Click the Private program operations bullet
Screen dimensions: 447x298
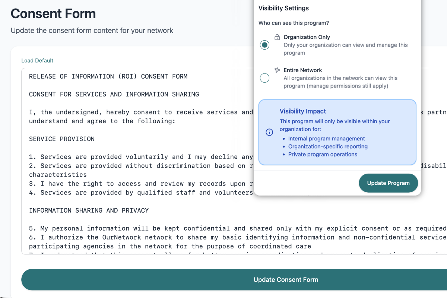pos(323,154)
